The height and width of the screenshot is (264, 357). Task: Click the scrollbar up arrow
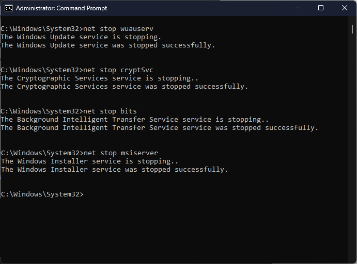[352, 20]
